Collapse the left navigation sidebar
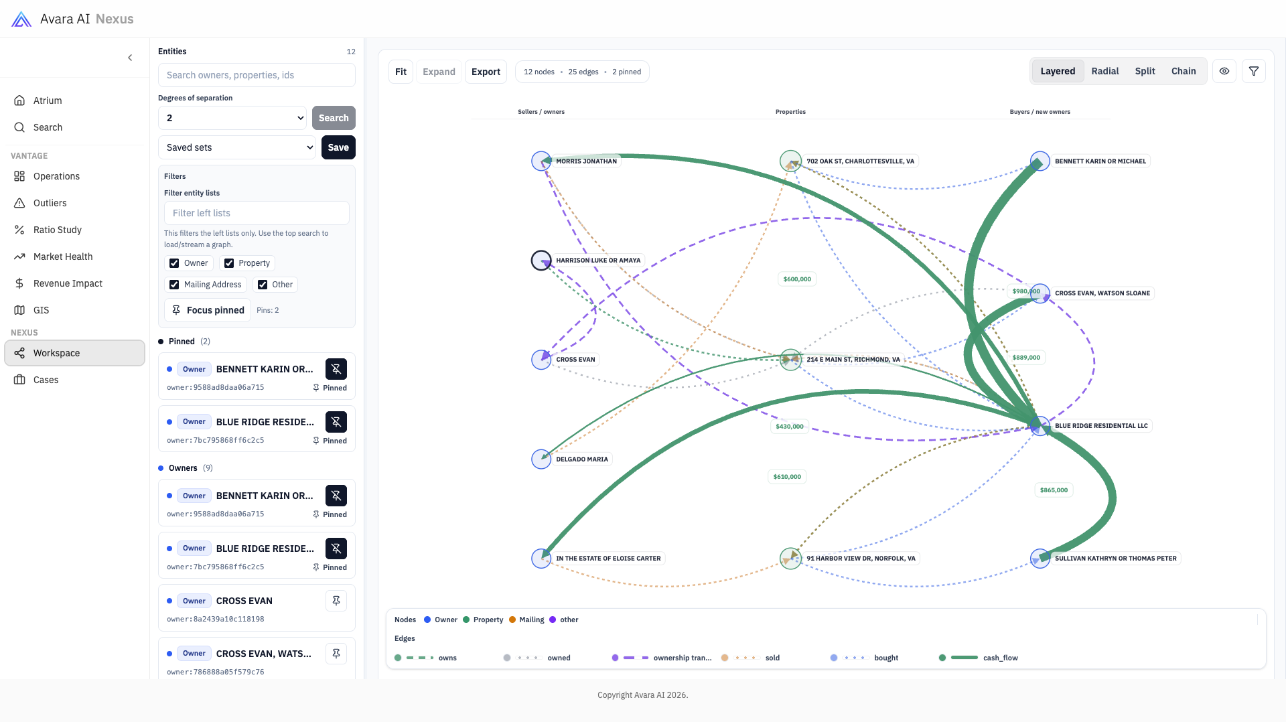This screenshot has height=722, width=1286. [x=130, y=58]
